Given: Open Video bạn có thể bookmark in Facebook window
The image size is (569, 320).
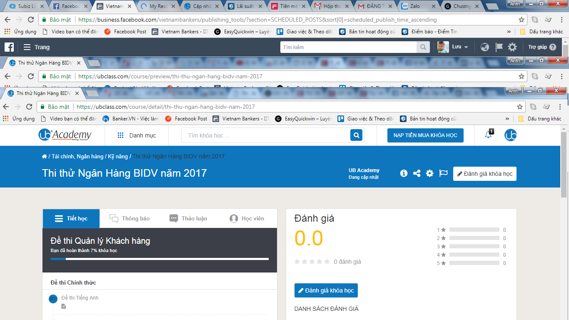Looking at the screenshot, I should (70, 32).
